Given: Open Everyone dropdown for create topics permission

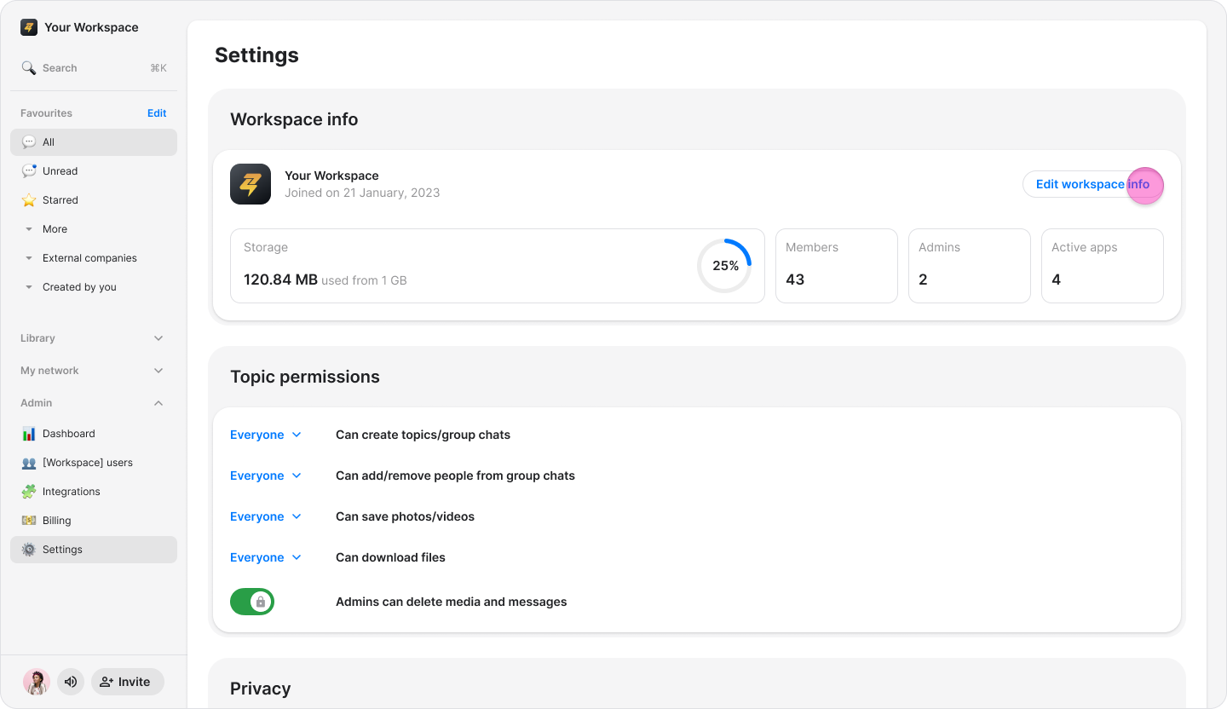Looking at the screenshot, I should 266,435.
